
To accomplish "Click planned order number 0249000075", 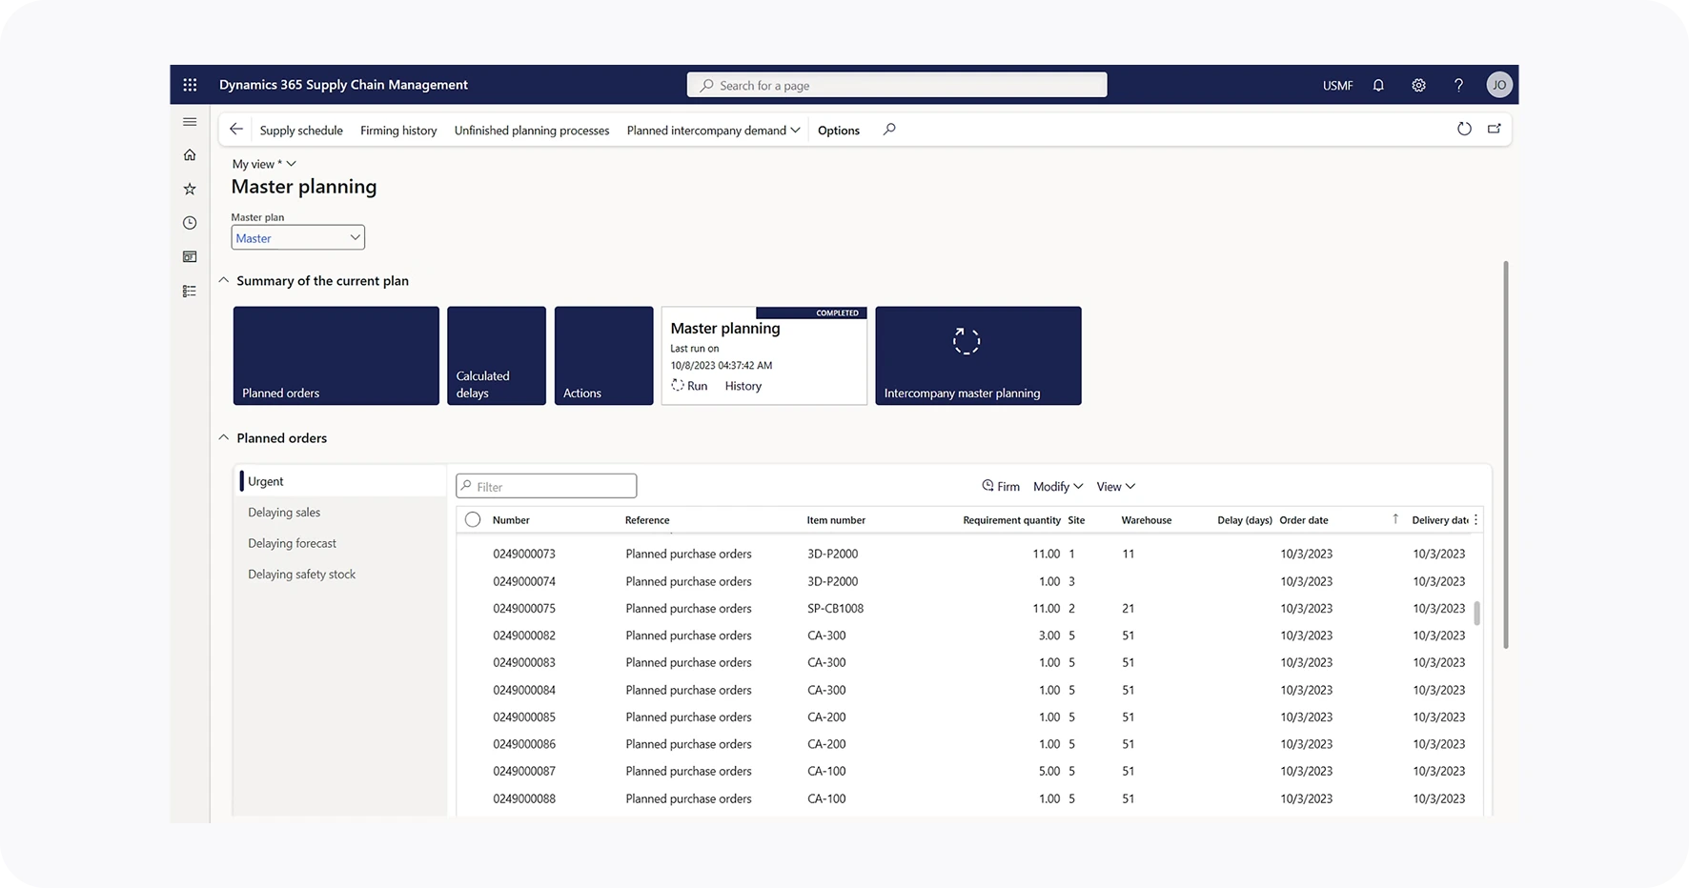I will [x=524, y=608].
